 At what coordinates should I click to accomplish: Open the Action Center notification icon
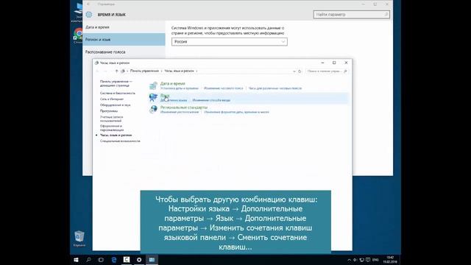coord(368,260)
